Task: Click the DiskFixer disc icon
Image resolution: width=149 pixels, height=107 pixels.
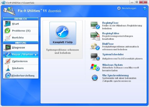Action: tap(95, 46)
